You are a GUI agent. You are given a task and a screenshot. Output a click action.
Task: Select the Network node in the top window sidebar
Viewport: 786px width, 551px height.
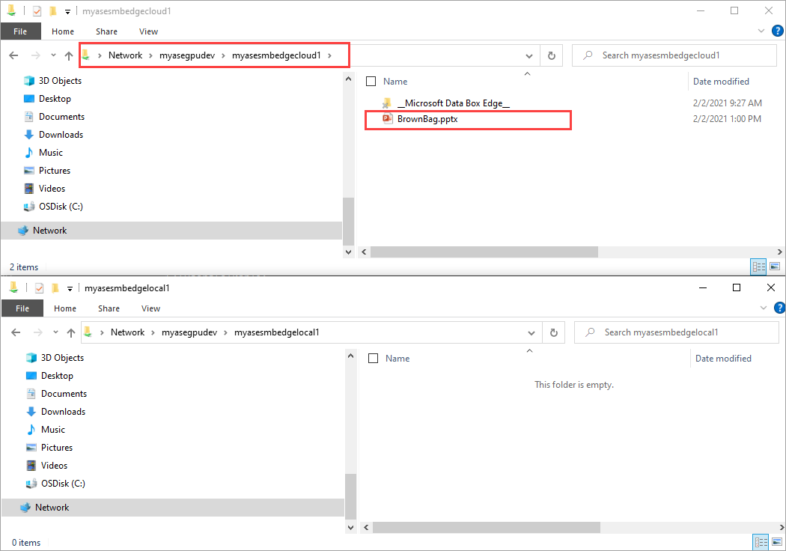tap(49, 230)
